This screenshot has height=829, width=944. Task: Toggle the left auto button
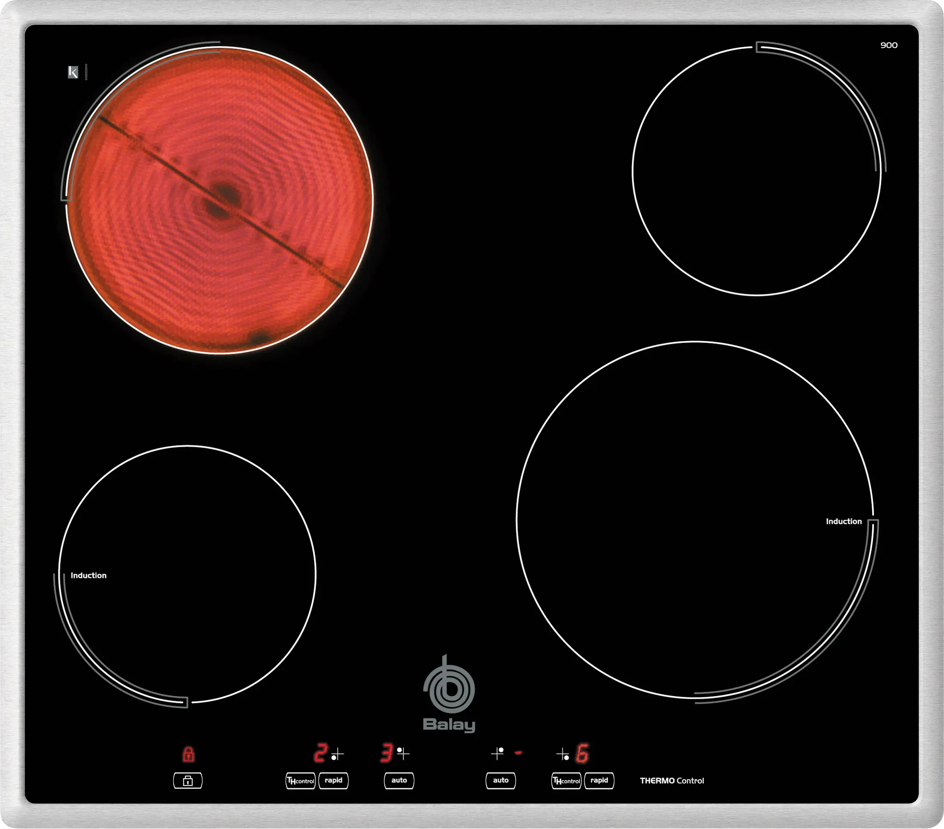pos(399,781)
